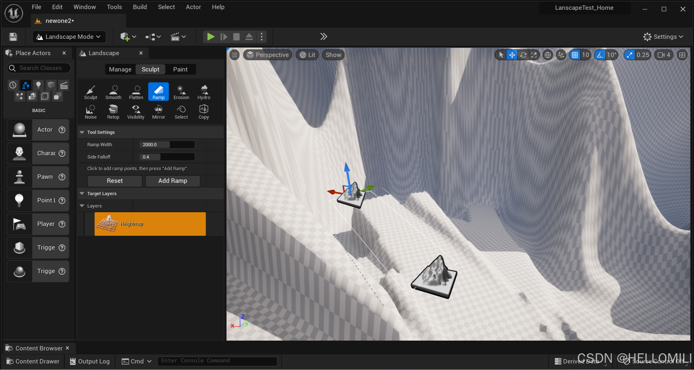694x370 pixels.
Task: Click the Search Classes field
Action: [39, 68]
